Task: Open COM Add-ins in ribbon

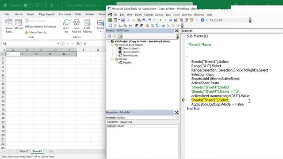Action: pos(87,26)
